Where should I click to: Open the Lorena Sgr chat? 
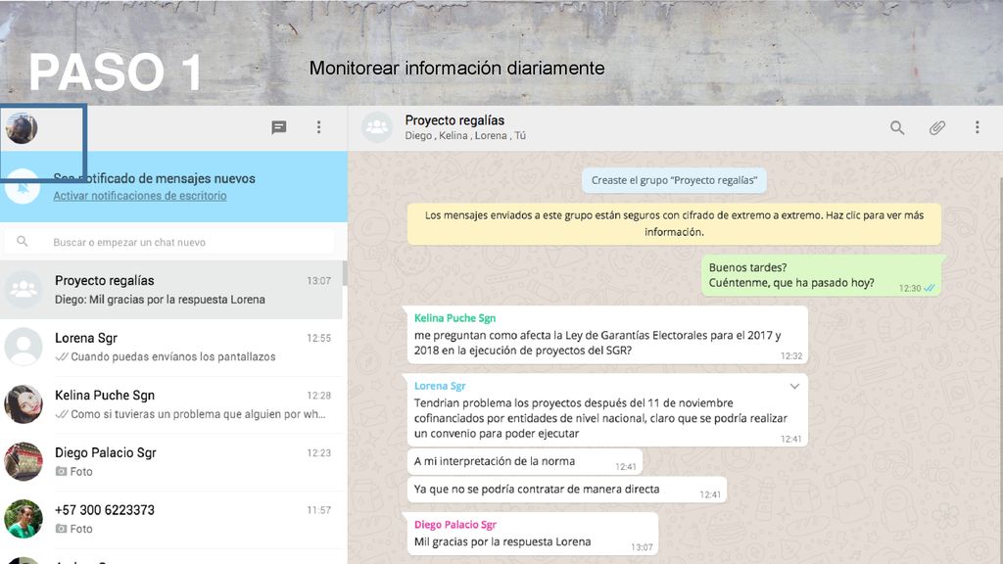[171, 348]
